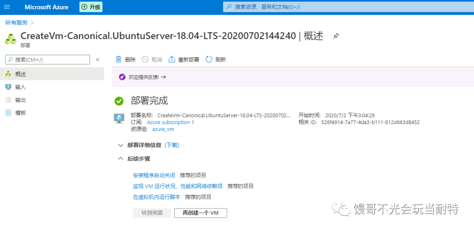474x230 pixels.
Task: Click the 输入 monitor icon in the sidebar
Action: [8, 87]
